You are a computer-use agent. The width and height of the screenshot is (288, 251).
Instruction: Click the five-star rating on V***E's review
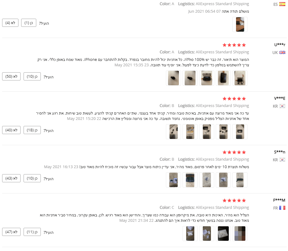(x=234, y=99)
